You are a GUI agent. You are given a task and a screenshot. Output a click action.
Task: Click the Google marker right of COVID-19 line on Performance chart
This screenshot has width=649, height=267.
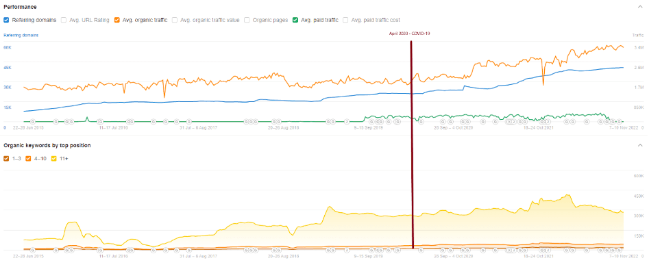point(421,121)
